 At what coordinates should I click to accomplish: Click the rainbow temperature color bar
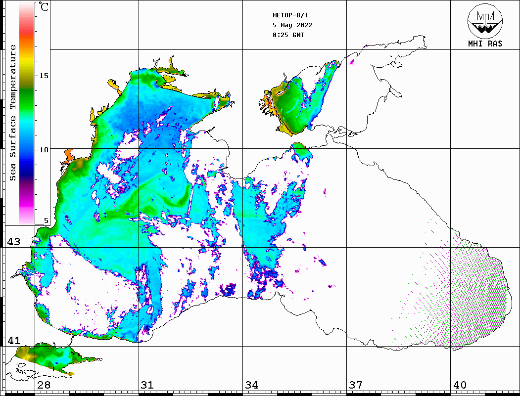pyautogui.click(x=27, y=113)
